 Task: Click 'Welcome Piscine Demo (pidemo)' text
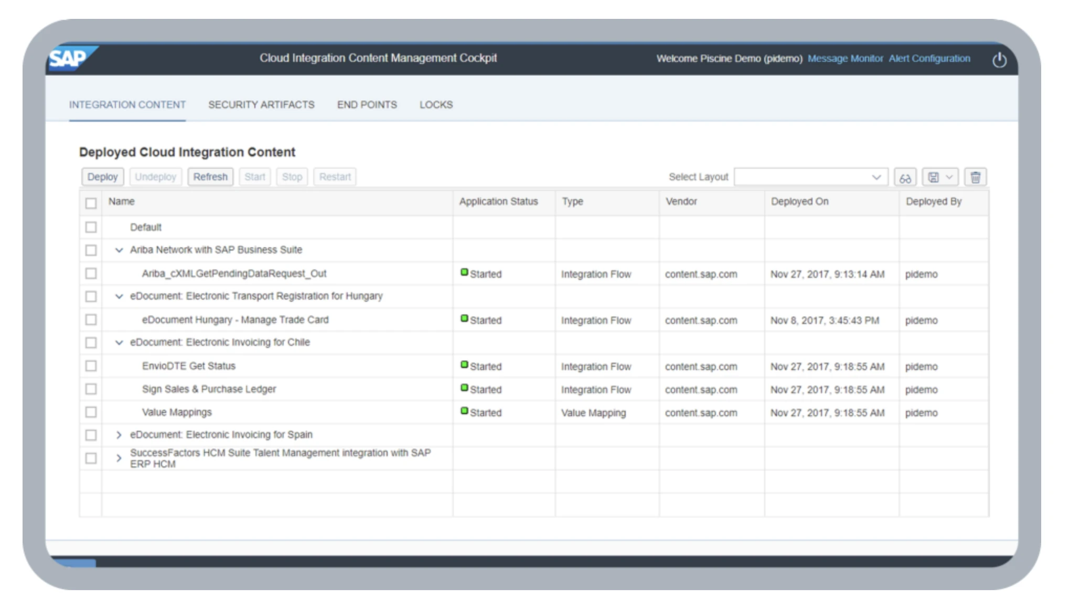[729, 59]
